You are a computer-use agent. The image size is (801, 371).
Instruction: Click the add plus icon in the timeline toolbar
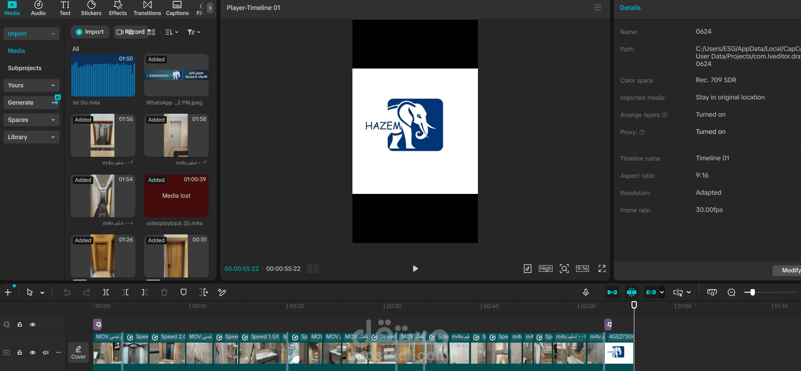[8, 293]
